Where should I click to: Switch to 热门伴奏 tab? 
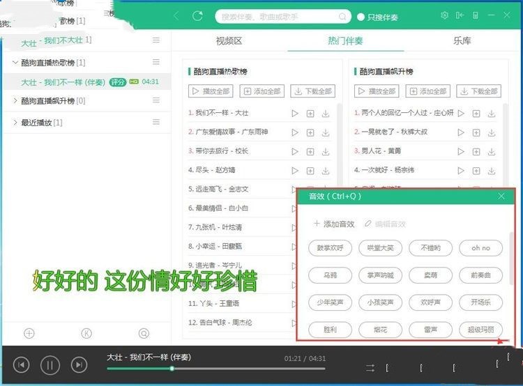[345, 41]
